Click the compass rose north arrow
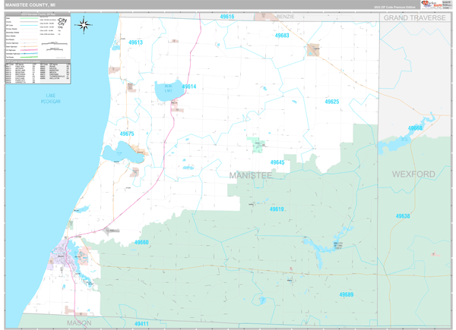This screenshot has height=330, width=456. (x=84, y=25)
